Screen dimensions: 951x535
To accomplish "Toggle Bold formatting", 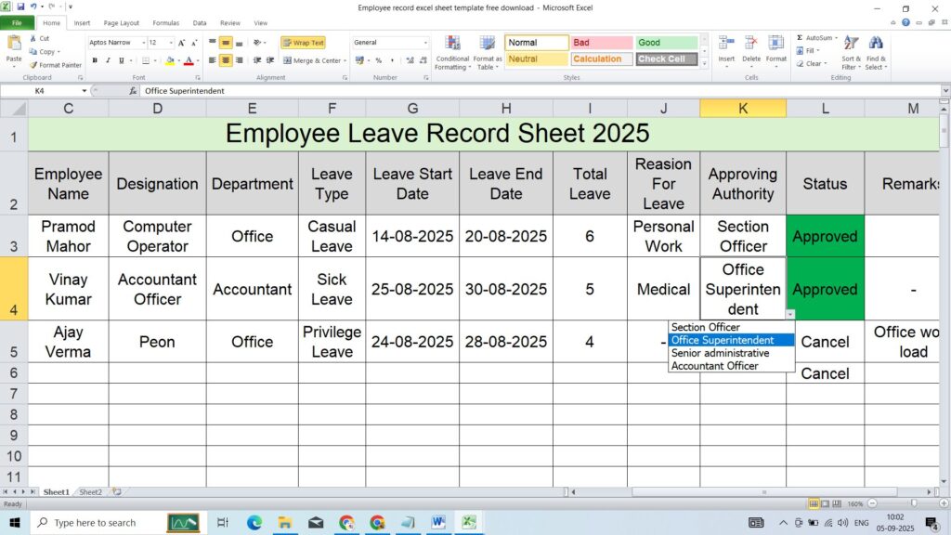I will pyautogui.click(x=95, y=60).
